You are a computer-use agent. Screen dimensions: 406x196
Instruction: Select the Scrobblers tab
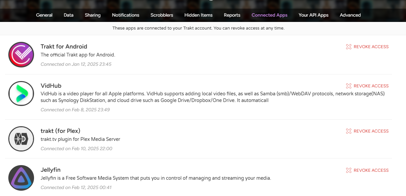point(162,15)
